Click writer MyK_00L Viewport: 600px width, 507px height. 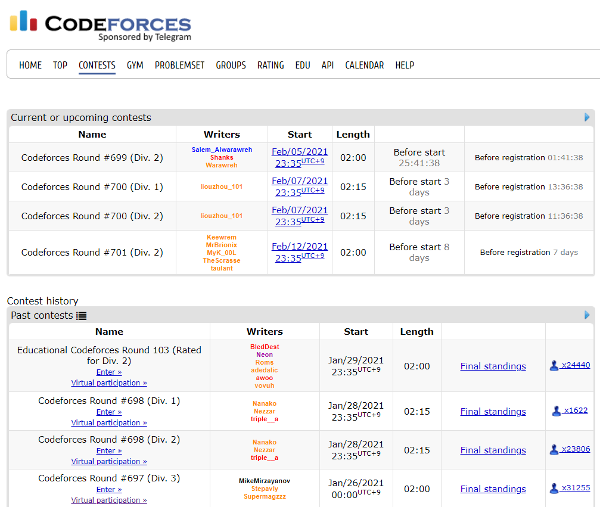pyautogui.click(x=222, y=253)
